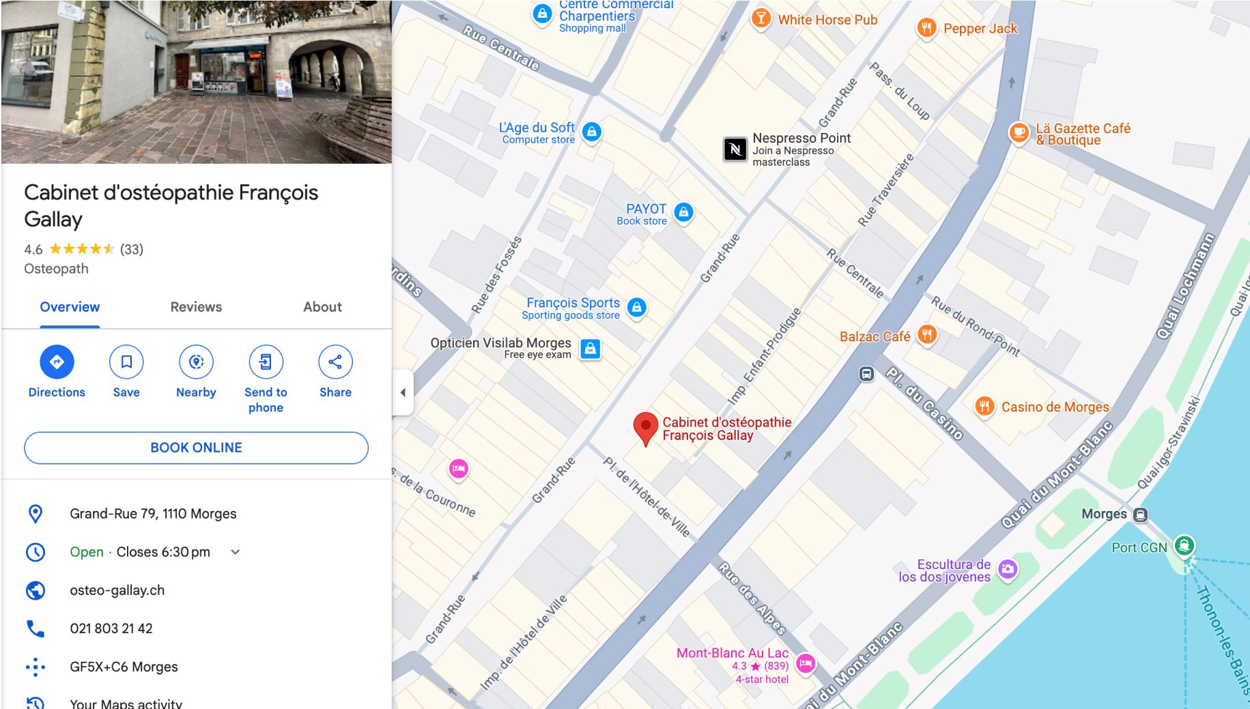This screenshot has height=709, width=1250.
Task: Save this place with the bookmark icon
Action: [126, 362]
